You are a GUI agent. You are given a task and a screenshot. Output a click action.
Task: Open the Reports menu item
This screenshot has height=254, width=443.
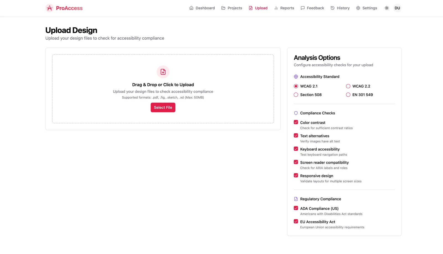(x=284, y=8)
